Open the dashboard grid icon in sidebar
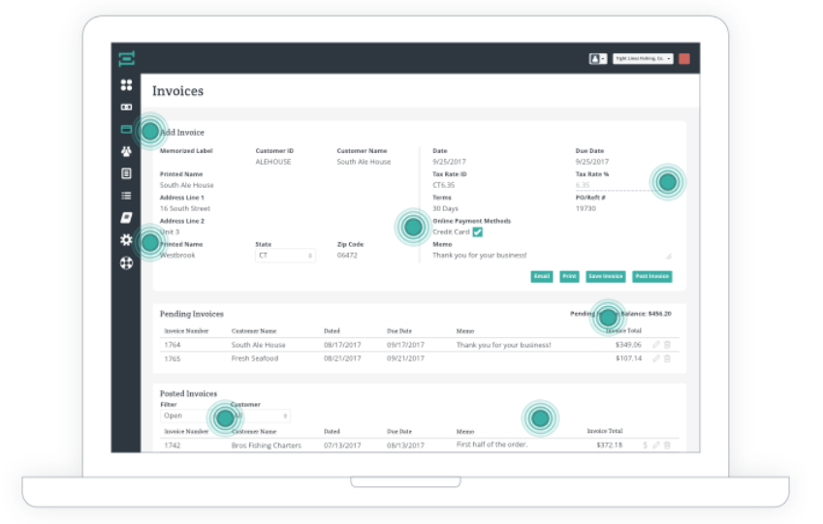 point(126,85)
